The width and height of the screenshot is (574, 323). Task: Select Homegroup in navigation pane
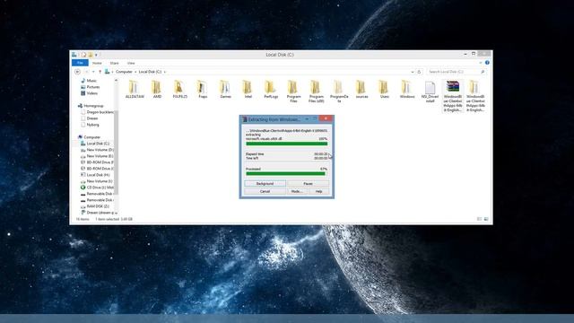91,106
